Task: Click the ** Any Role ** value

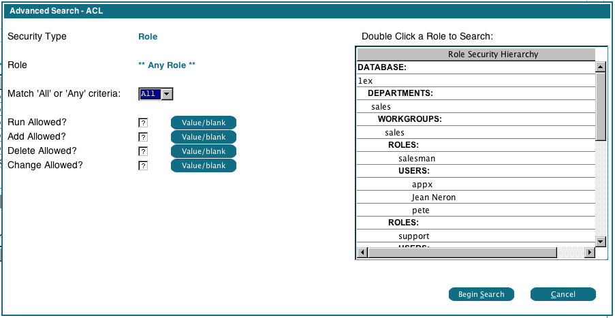Action: 167,65
